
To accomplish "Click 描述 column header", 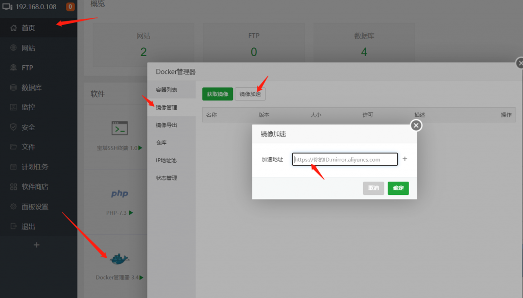I will [x=420, y=115].
